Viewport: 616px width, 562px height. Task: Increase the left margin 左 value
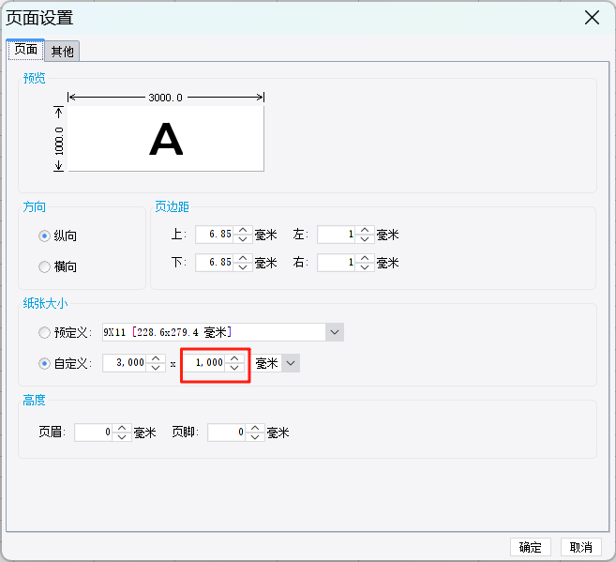pyautogui.click(x=365, y=230)
